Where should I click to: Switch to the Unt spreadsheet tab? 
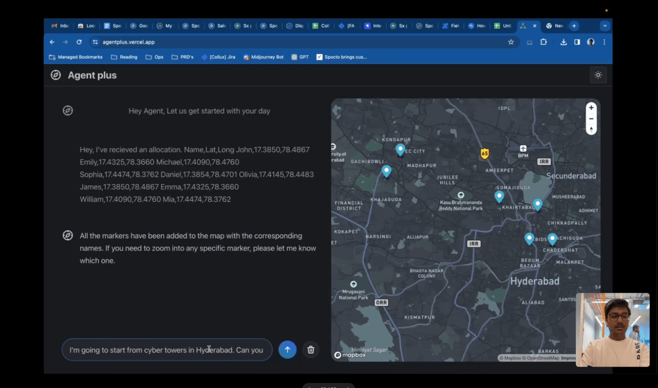coord(503,26)
